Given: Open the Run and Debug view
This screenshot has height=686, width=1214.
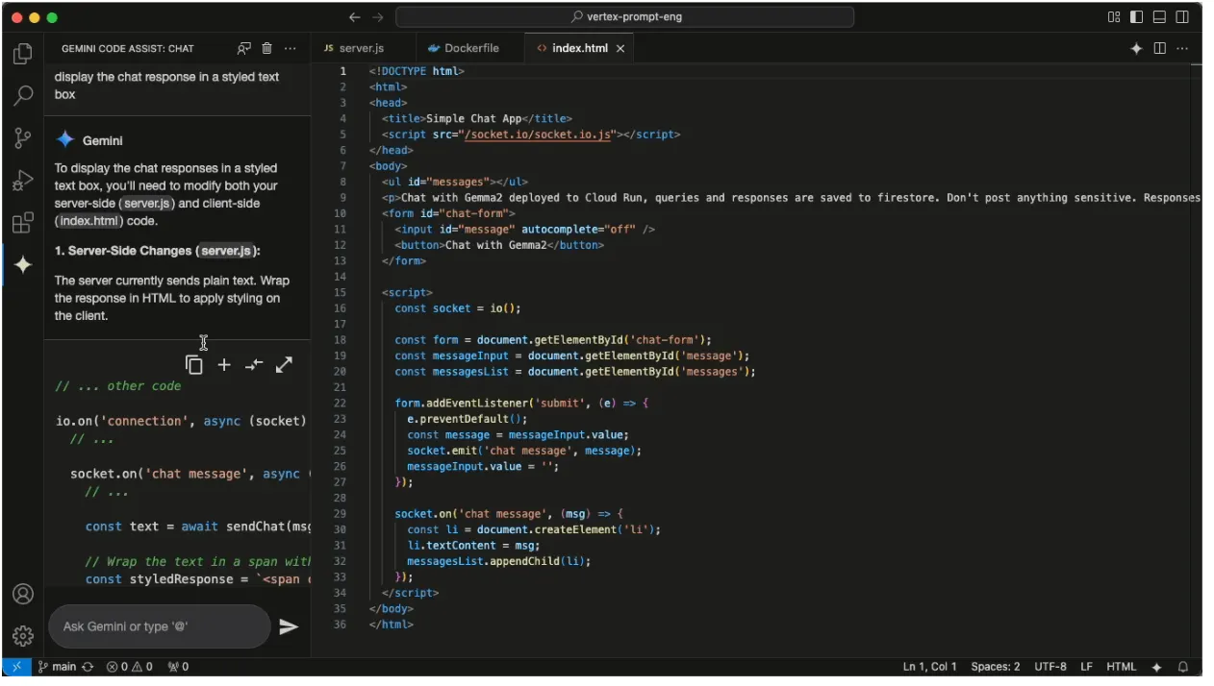Looking at the screenshot, I should [22, 181].
